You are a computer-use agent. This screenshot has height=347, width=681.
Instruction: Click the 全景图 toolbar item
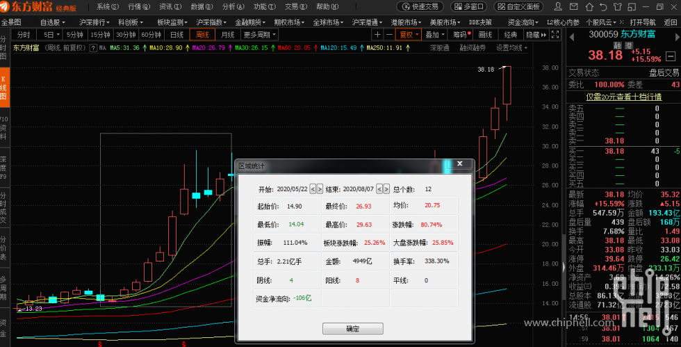(11, 22)
